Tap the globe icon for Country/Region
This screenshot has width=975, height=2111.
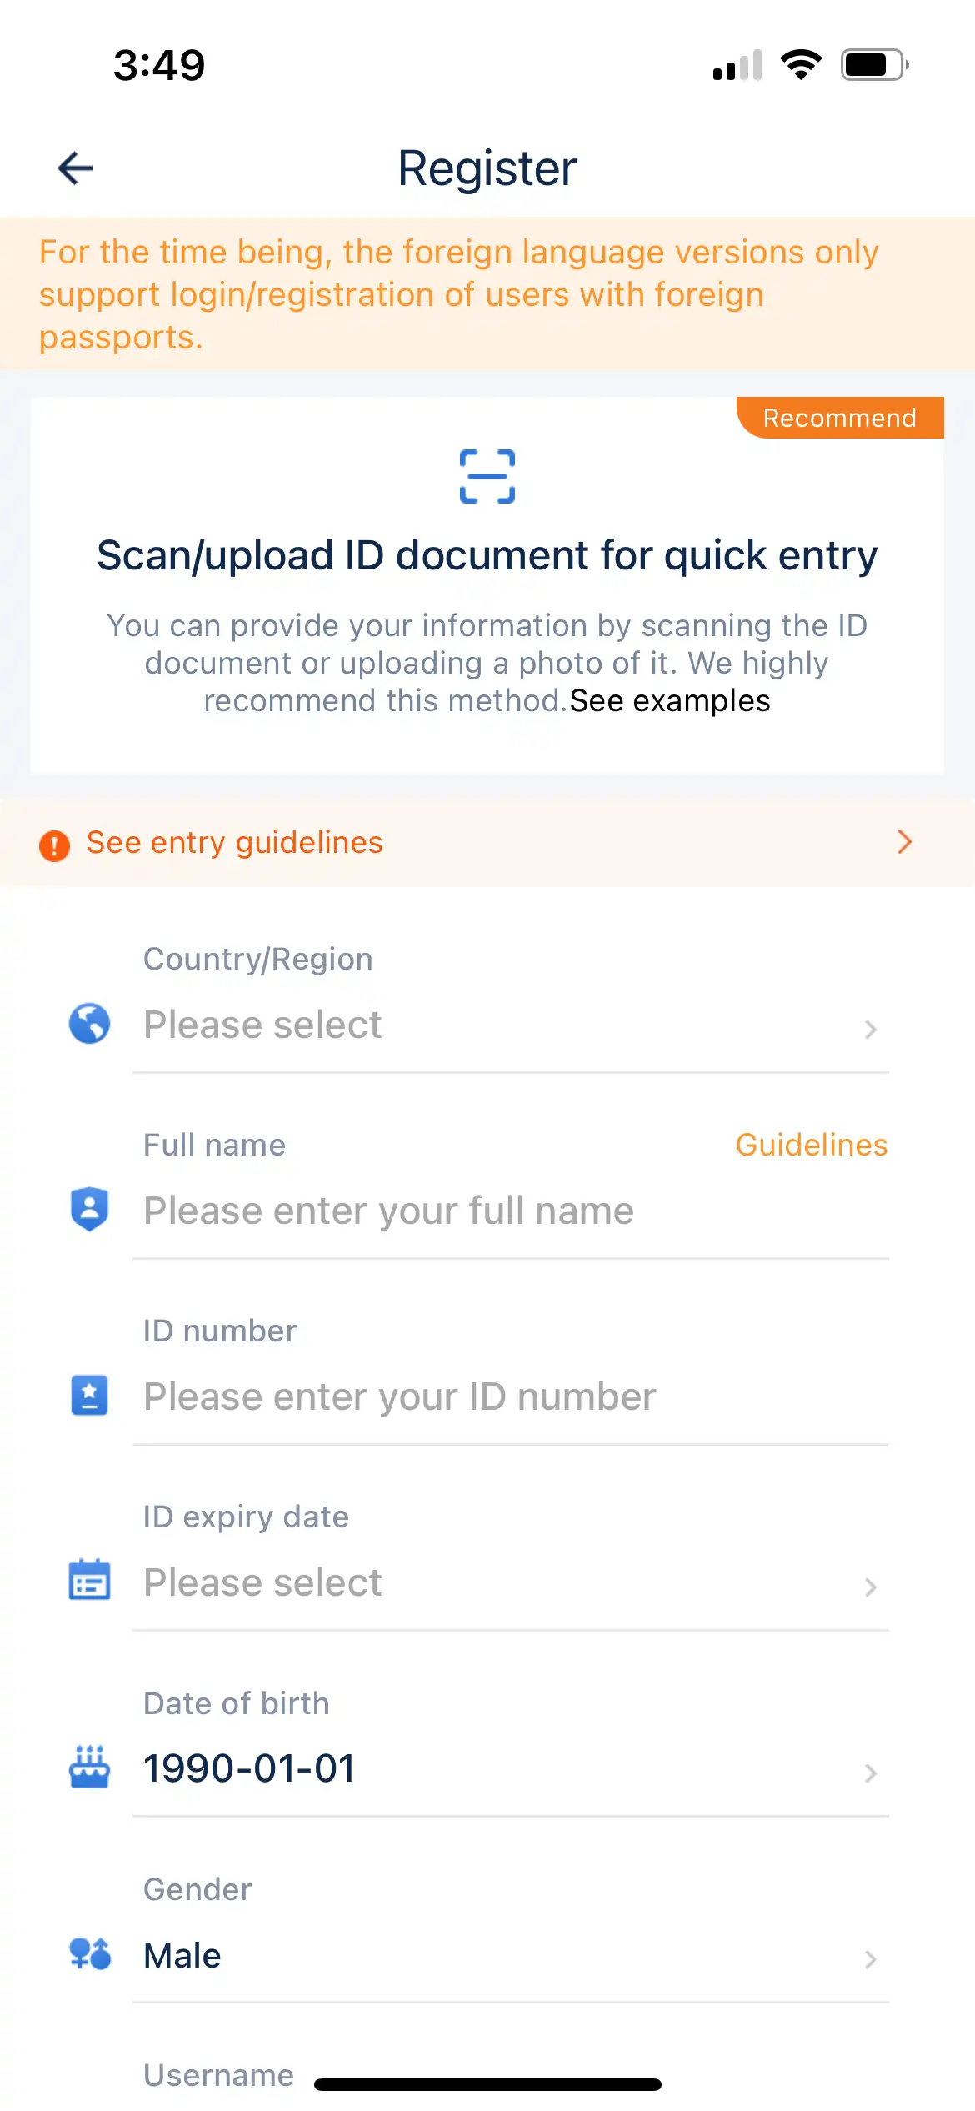coord(89,1024)
